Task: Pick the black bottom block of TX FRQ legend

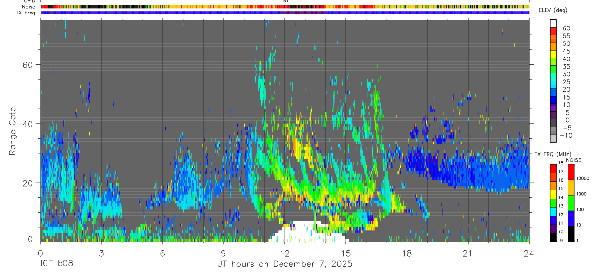Action: [x=553, y=237]
